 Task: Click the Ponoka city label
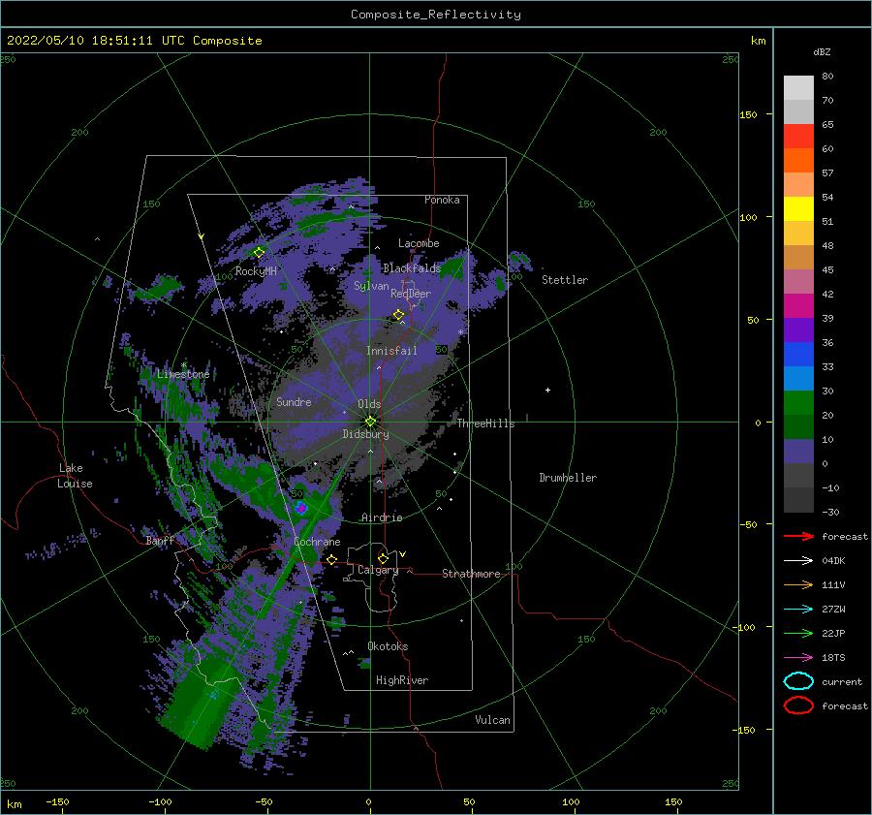point(442,200)
